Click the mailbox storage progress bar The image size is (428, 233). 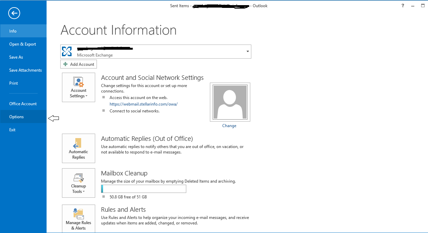point(143,189)
